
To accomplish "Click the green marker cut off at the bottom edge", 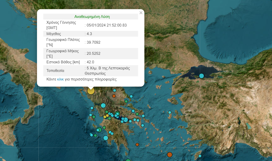I will [x=128, y=160].
